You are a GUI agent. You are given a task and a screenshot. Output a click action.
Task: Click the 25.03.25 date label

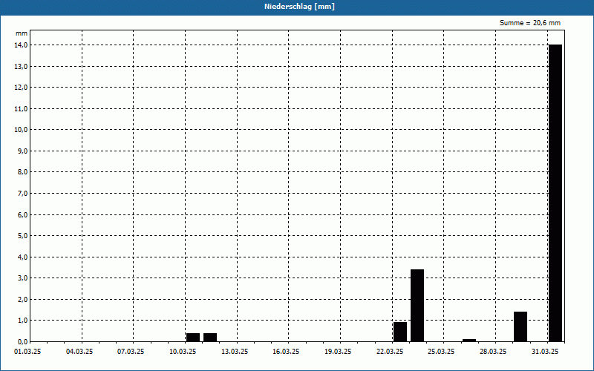coord(441,352)
